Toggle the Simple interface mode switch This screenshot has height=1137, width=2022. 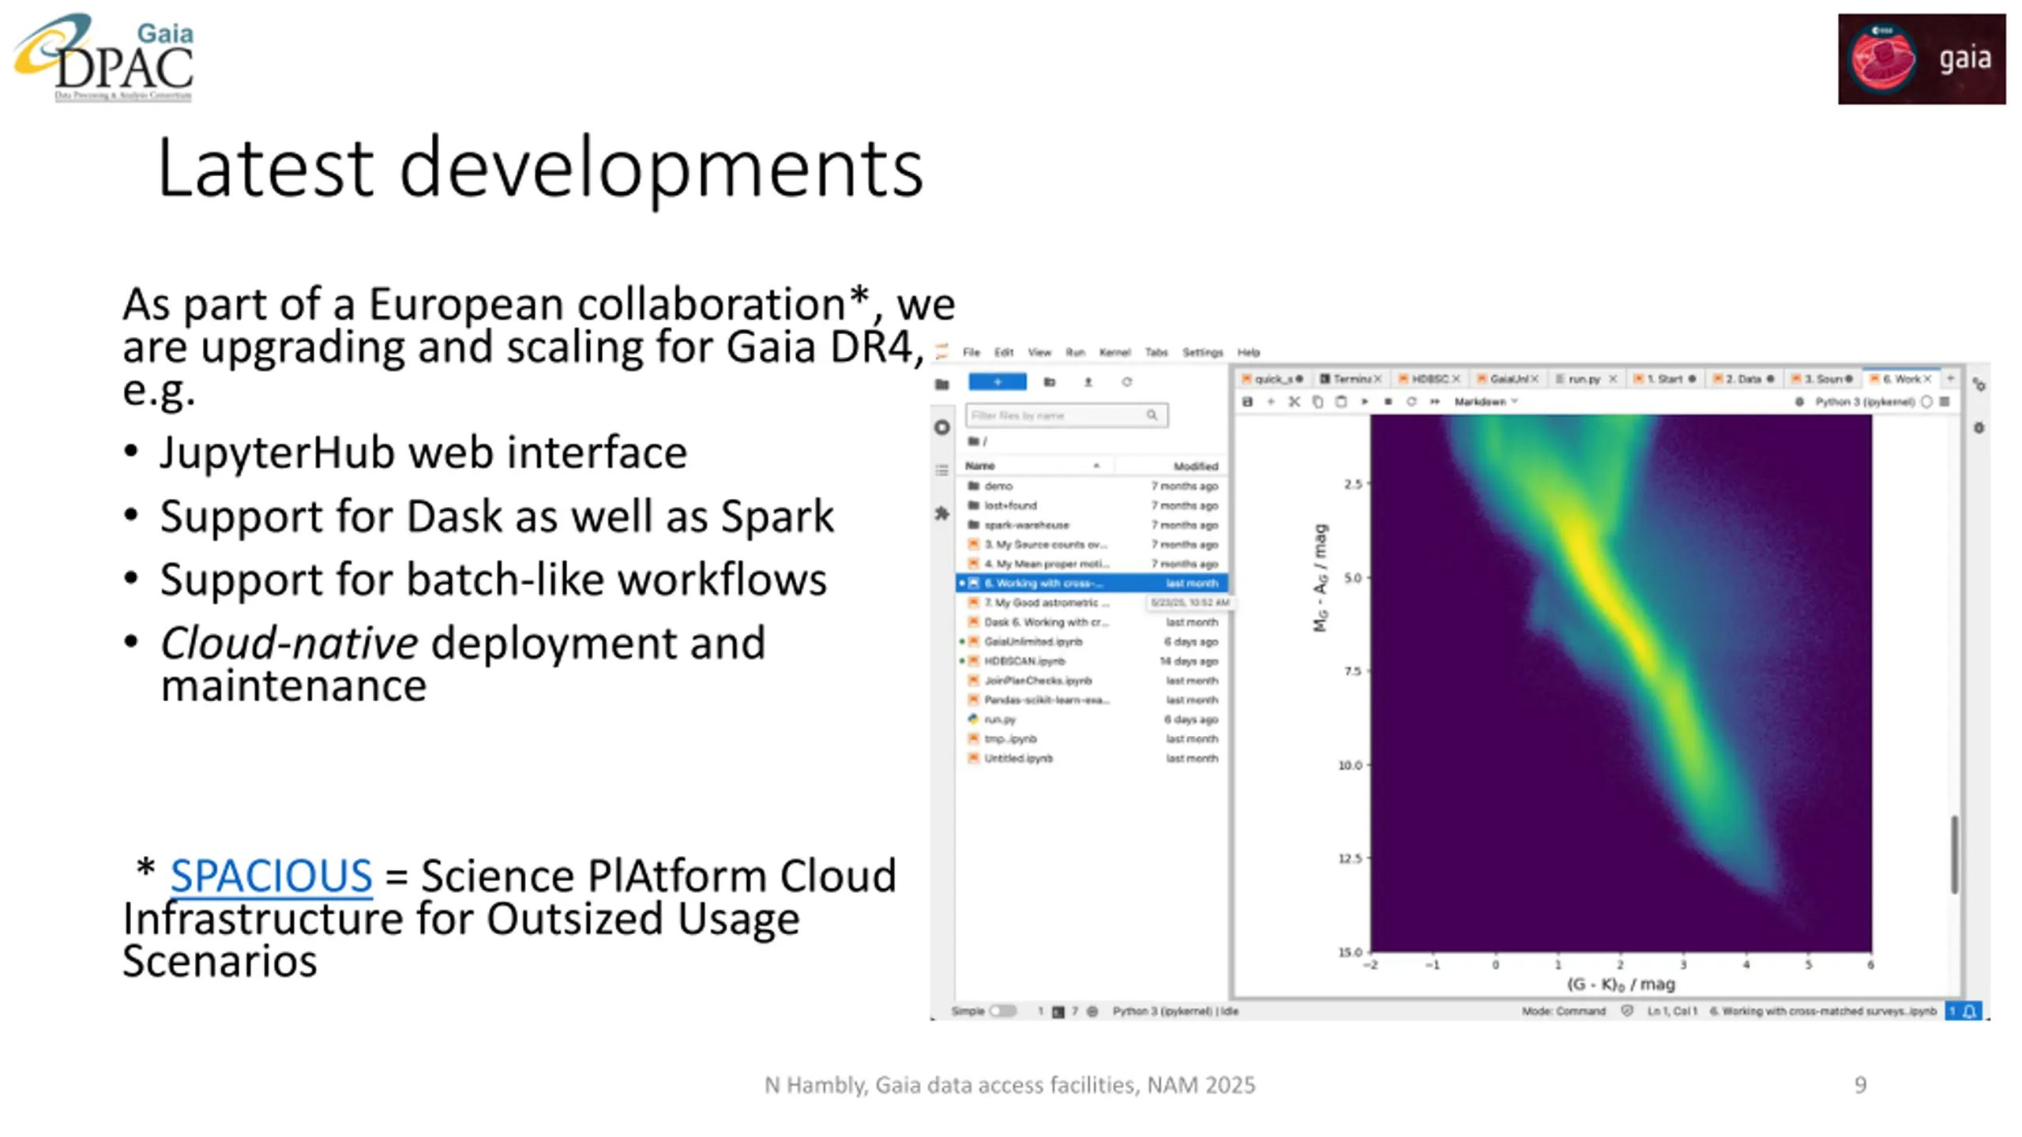(1002, 1011)
